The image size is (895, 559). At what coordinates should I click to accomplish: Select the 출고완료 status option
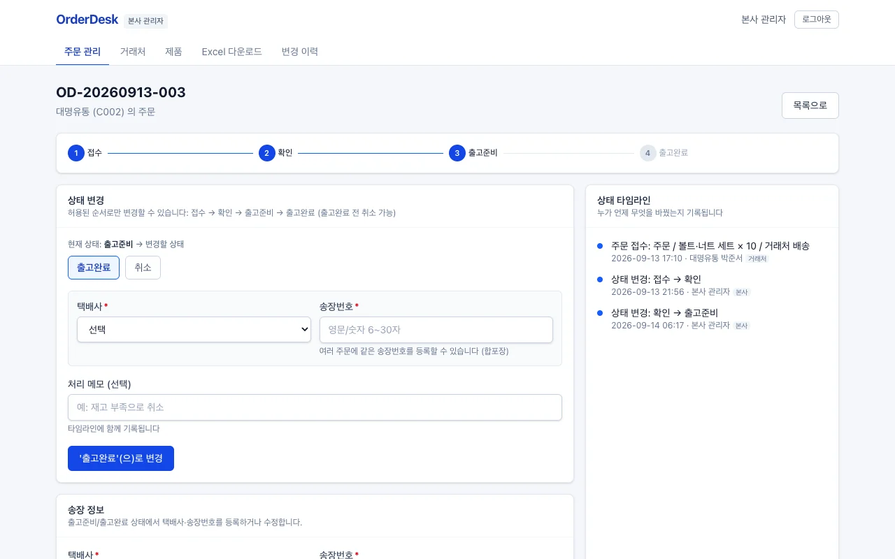(x=94, y=268)
